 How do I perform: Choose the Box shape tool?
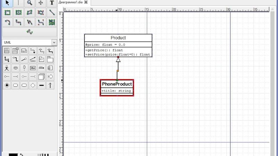pyautogui.click(x=7, y=12)
